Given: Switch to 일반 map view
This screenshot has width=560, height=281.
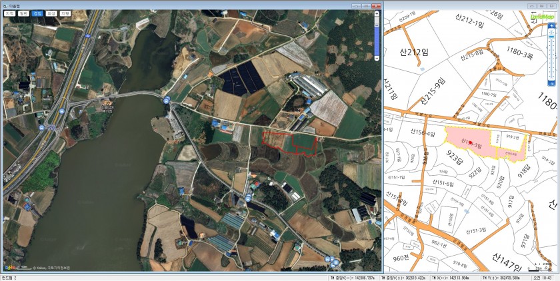Looking at the screenshot, I should pos(23,13).
